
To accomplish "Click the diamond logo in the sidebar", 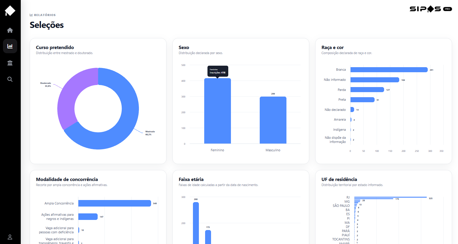I will pyautogui.click(x=10, y=11).
